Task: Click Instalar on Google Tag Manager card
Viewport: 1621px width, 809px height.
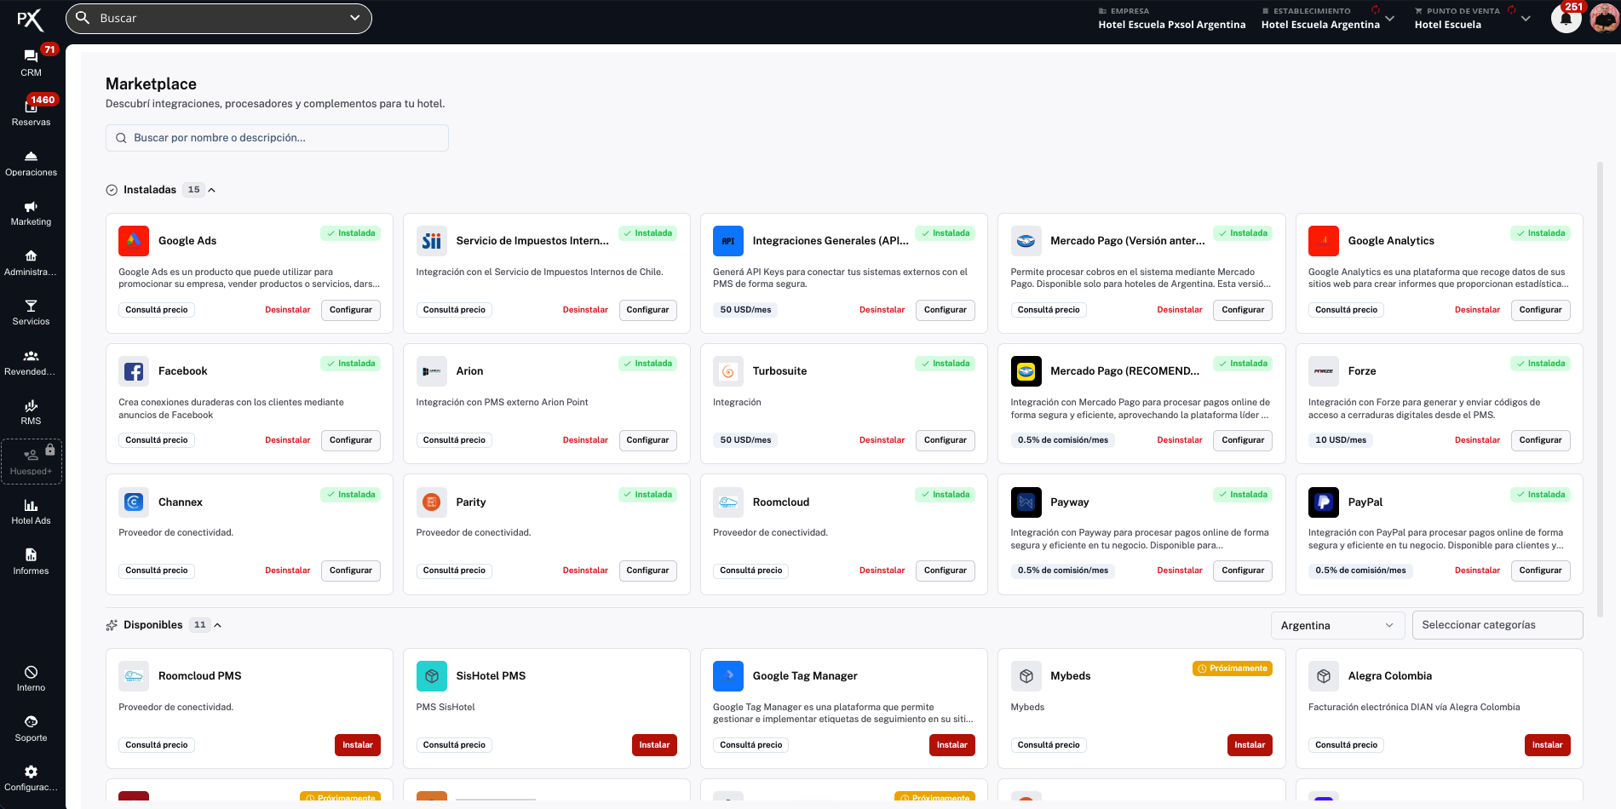Action: pyautogui.click(x=952, y=745)
